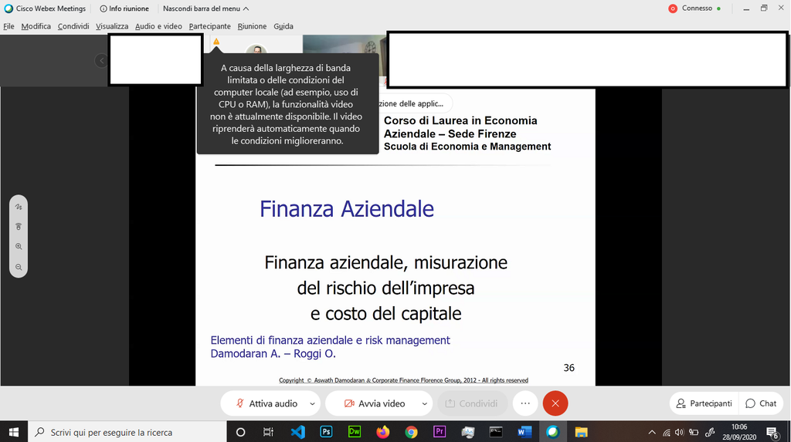The width and height of the screenshot is (791, 442).
Task: Click the greyed Condividi share button
Action: (x=472, y=403)
